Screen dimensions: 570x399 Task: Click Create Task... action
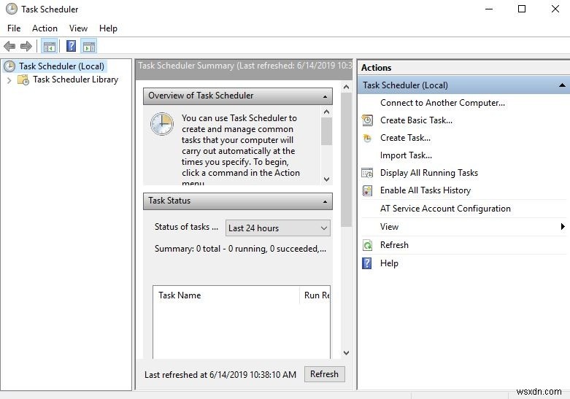405,138
